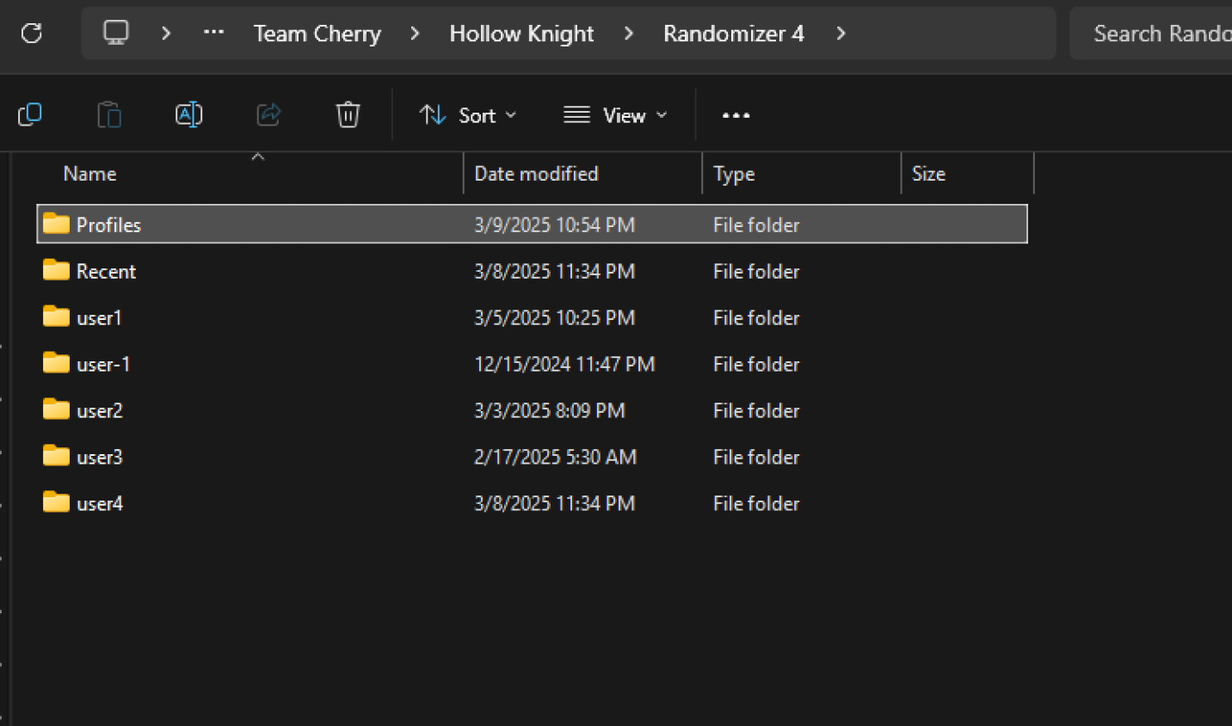Open the View dropdown
The image size is (1232, 726).
click(x=615, y=115)
